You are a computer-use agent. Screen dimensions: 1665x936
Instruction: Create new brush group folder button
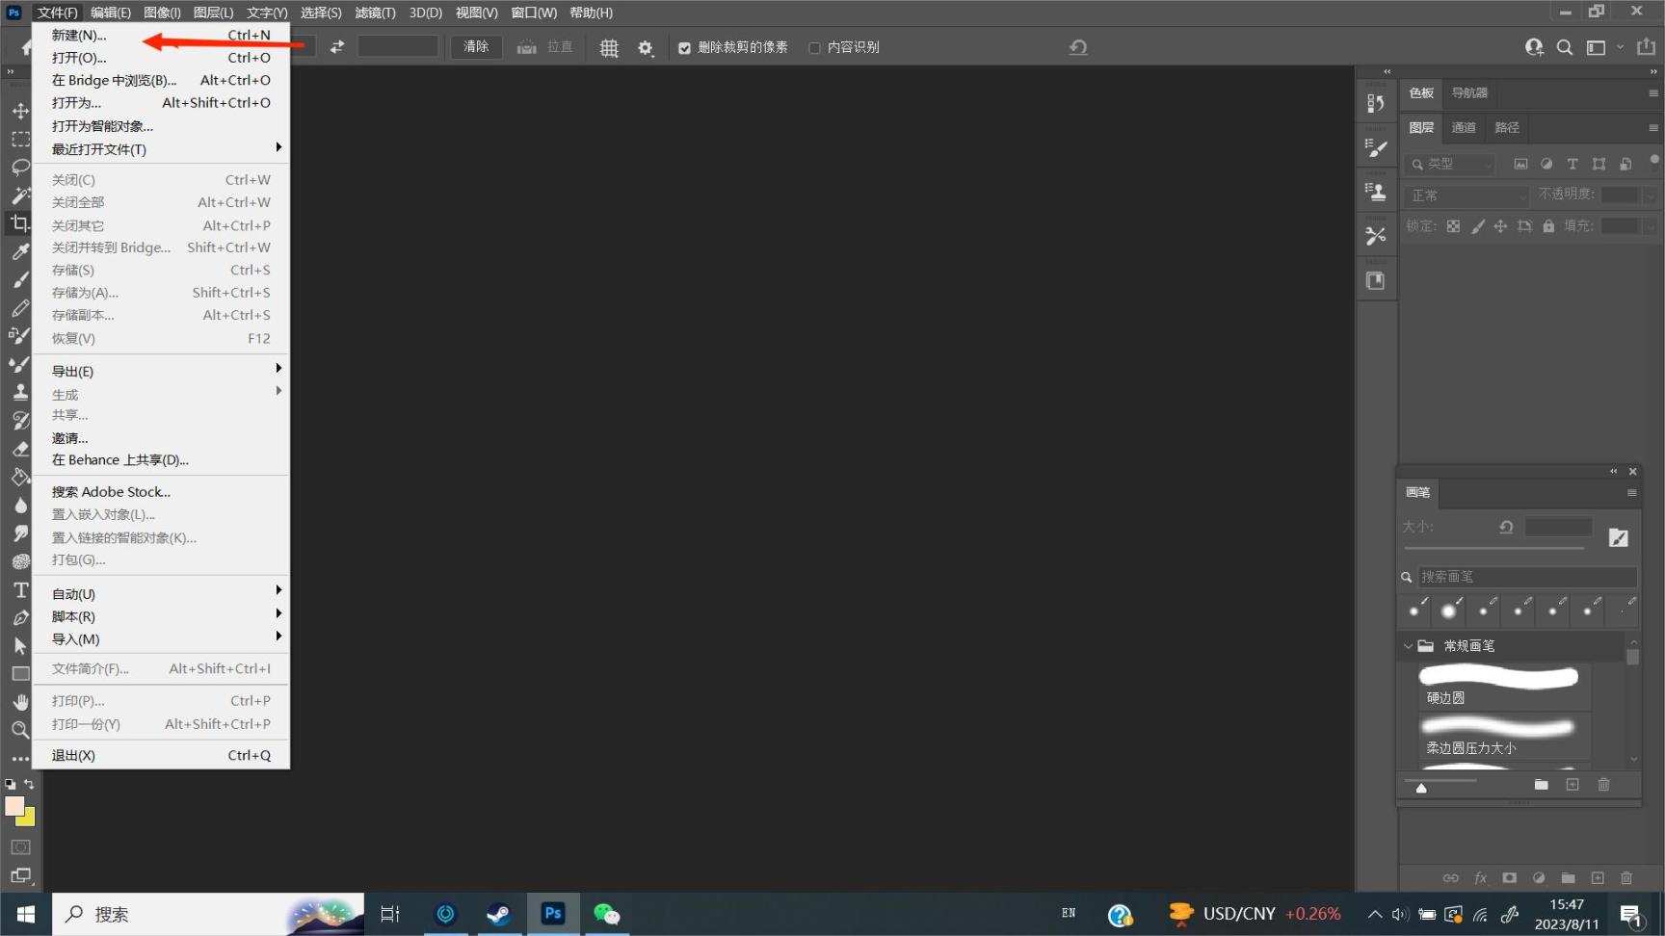pos(1541,784)
